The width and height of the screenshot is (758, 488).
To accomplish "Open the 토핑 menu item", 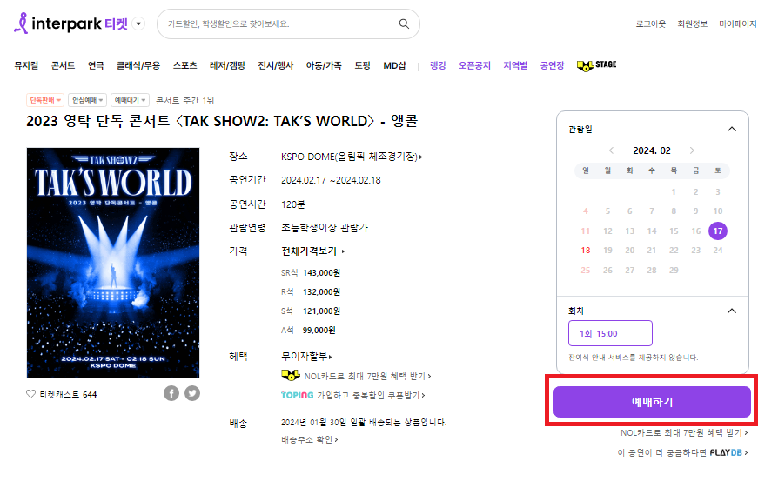I will (x=363, y=65).
